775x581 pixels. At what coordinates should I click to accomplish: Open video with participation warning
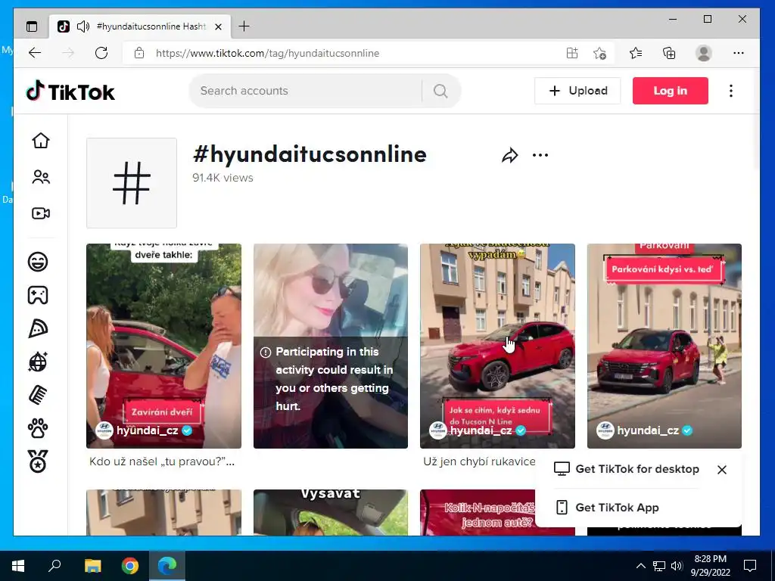(331, 346)
